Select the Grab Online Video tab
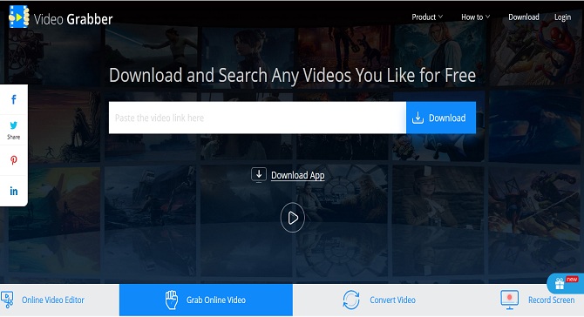 206,300
